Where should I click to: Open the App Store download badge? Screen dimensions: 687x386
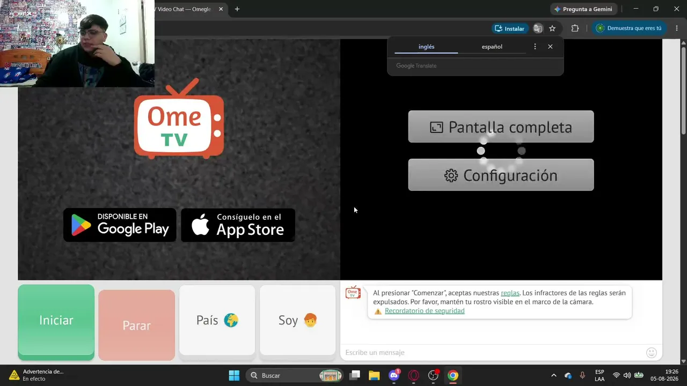pos(238,225)
